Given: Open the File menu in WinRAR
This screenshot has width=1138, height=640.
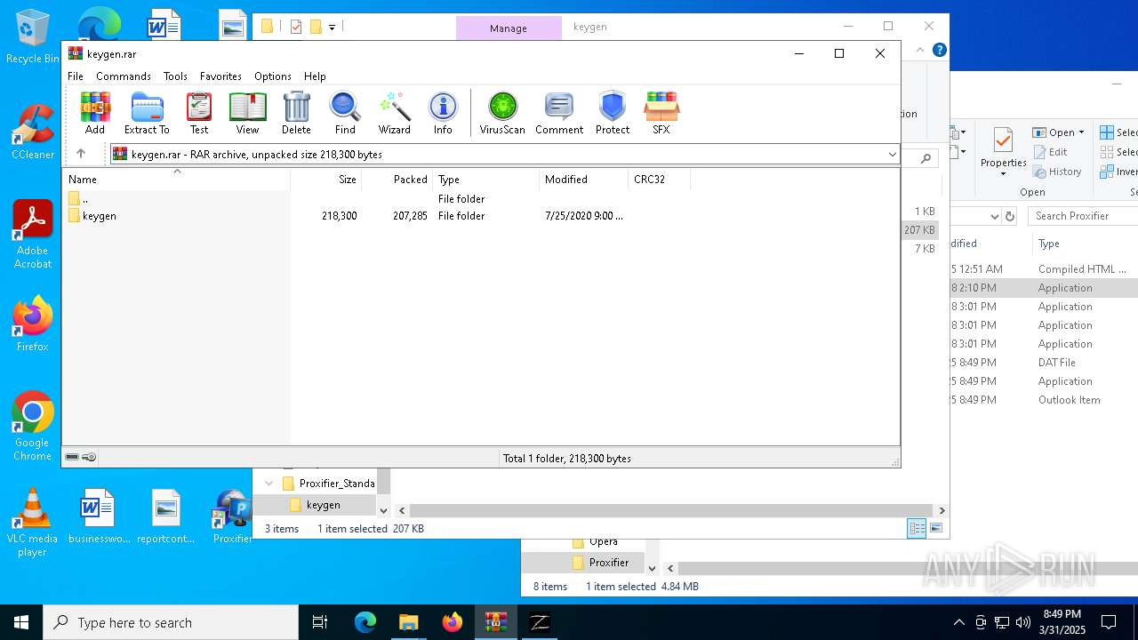Looking at the screenshot, I should pos(76,76).
